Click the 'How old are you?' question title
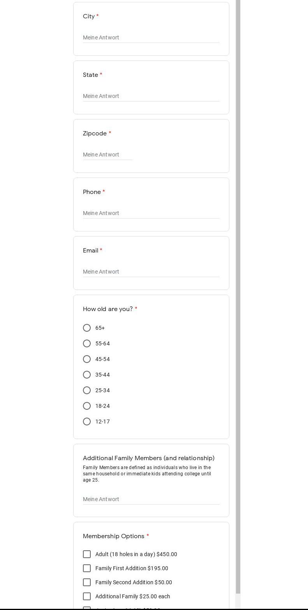The height and width of the screenshot is (610, 308). (x=108, y=309)
